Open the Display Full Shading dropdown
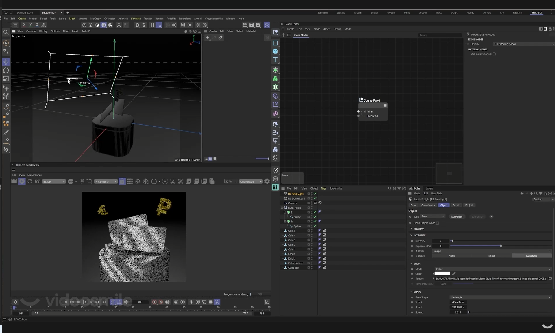The image size is (555, 333). (x=523, y=44)
